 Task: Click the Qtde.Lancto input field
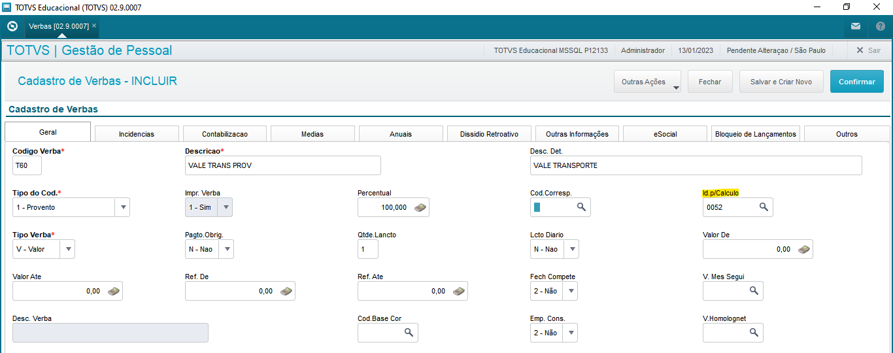point(368,249)
